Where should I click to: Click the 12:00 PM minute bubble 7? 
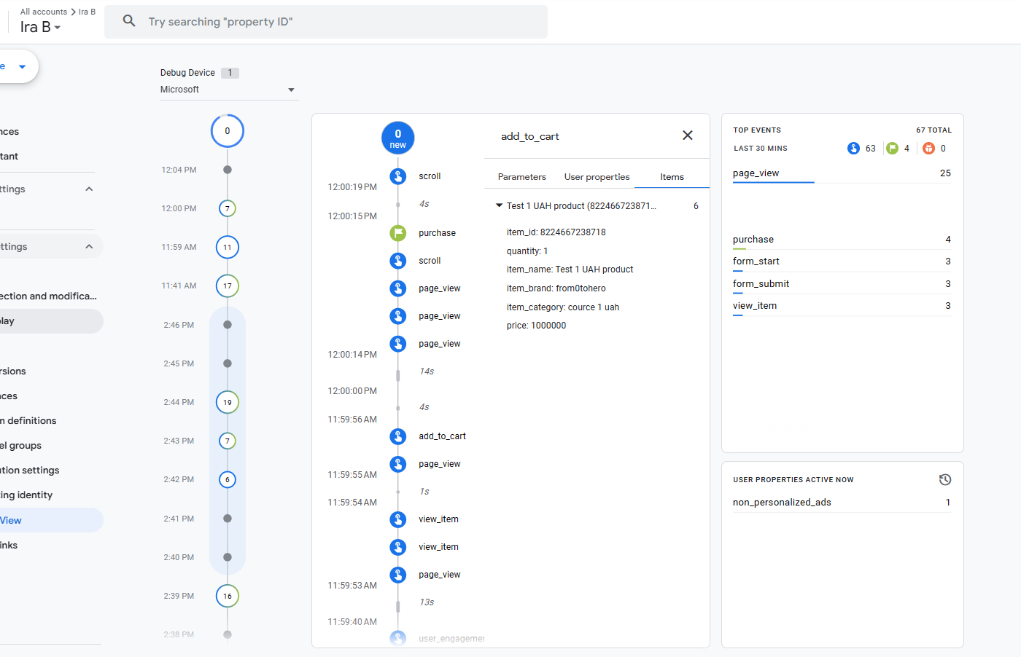coord(228,208)
